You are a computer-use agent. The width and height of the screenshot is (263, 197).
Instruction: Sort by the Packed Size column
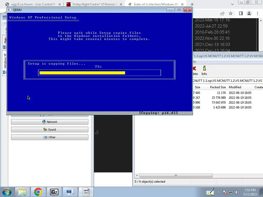pos(214,87)
